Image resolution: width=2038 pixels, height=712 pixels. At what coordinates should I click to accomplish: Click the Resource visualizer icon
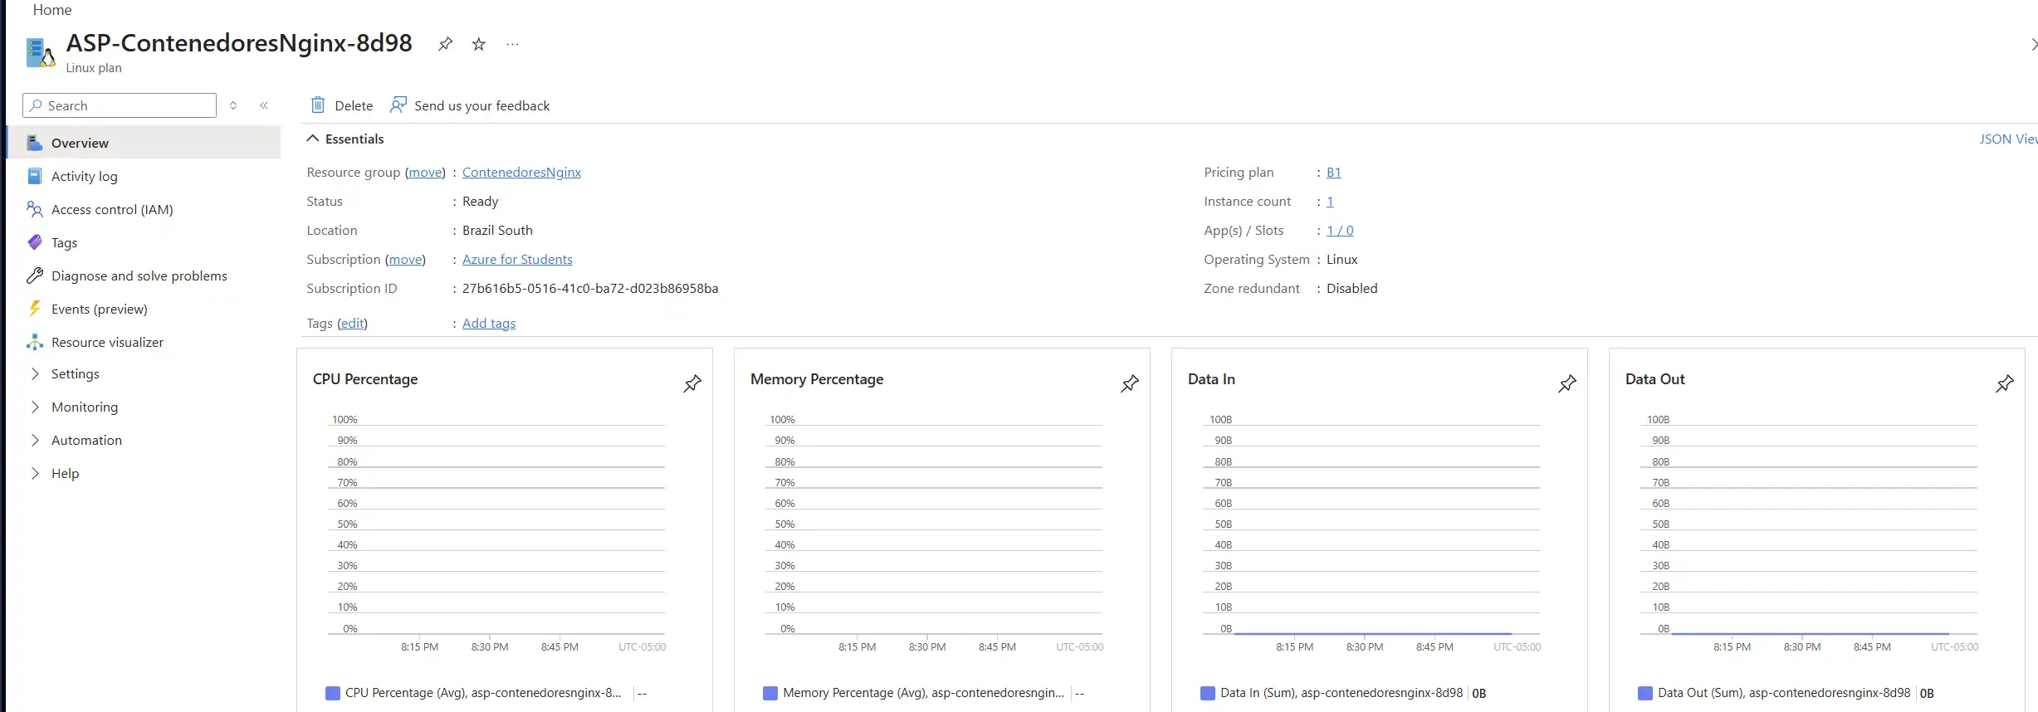(x=34, y=342)
